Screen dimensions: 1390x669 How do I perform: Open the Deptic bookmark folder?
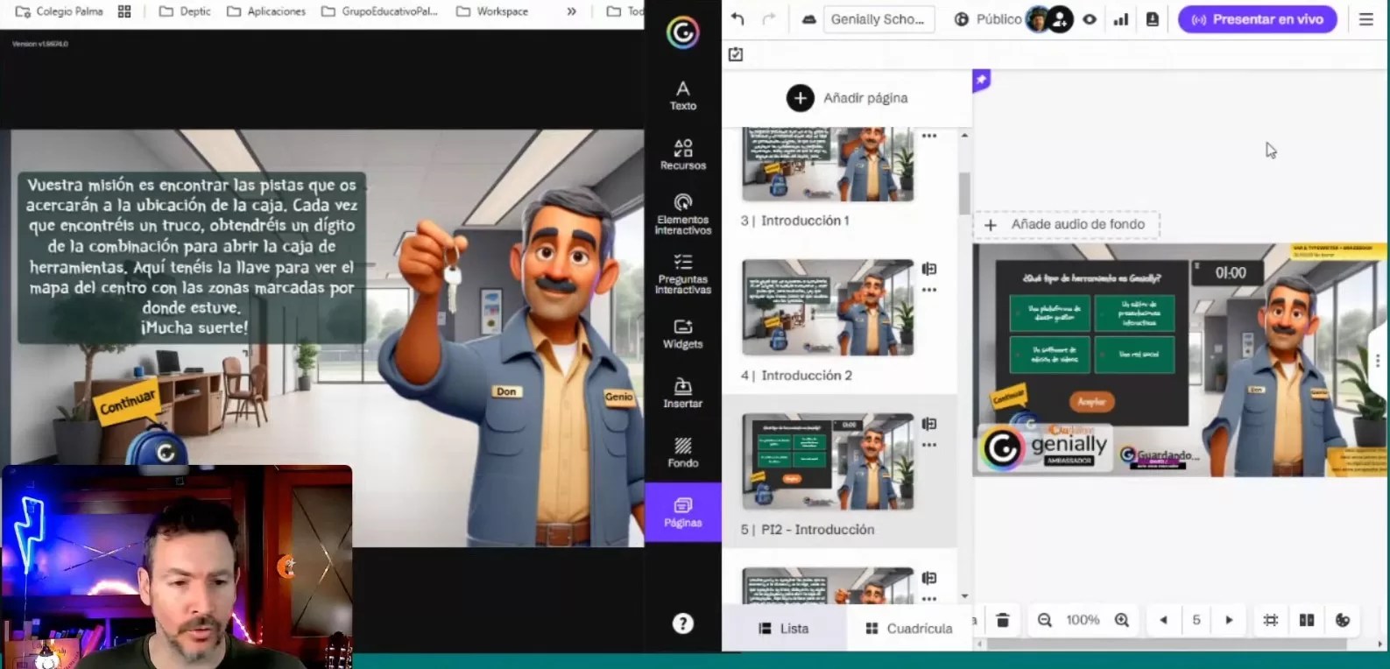point(185,11)
